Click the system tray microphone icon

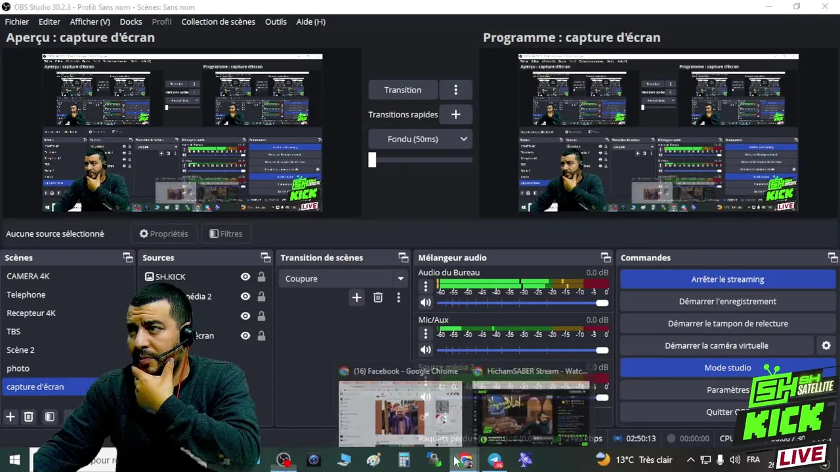721,460
